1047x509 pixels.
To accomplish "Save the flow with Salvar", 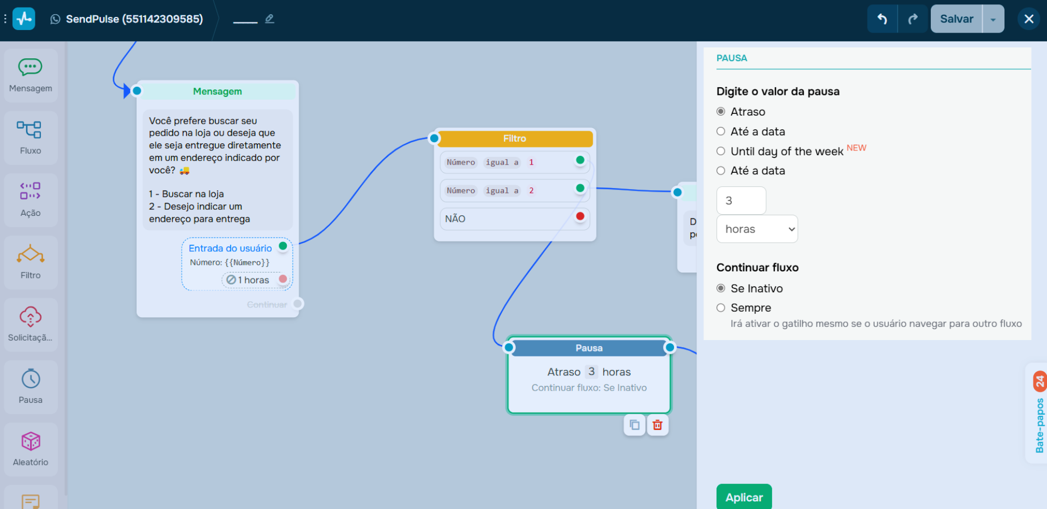I will point(956,19).
